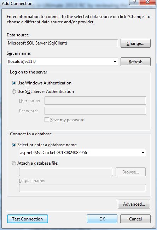Click the dialog resize grip corner

(153, 226)
